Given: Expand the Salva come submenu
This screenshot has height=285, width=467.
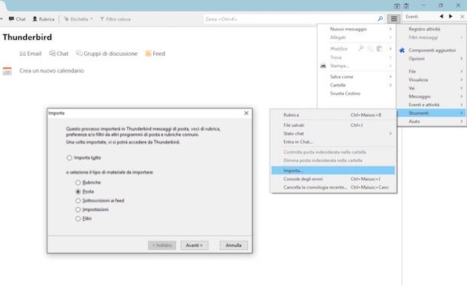Looking at the screenshot, I should (357, 76).
